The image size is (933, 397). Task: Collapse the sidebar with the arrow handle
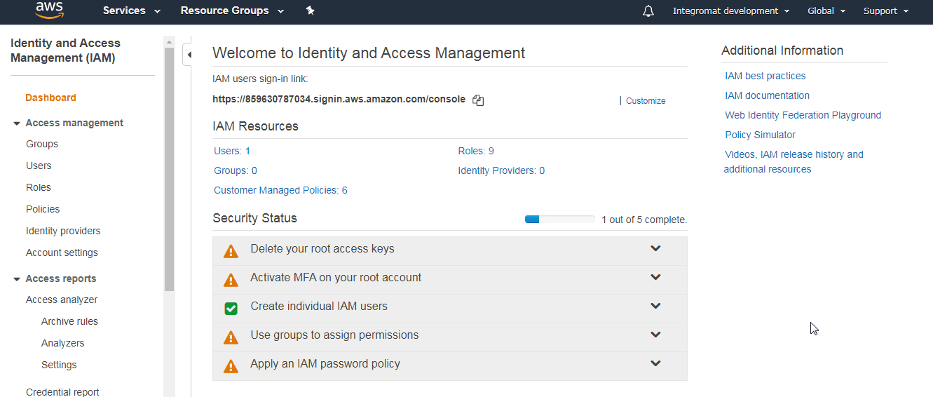(x=188, y=55)
